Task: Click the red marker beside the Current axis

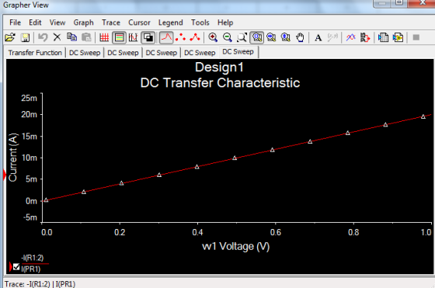Action: tap(5, 175)
